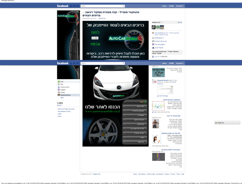Click the Chat person icon in chat bar

[x=216, y=123]
